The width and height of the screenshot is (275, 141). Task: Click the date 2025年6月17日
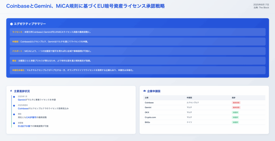point(261,5)
